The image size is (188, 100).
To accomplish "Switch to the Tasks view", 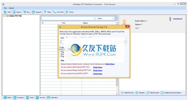I will (x=30, y=98).
